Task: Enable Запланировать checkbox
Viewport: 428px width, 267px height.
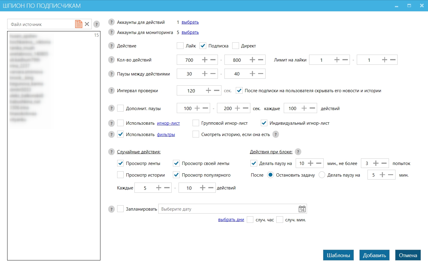Action: pyautogui.click(x=120, y=209)
